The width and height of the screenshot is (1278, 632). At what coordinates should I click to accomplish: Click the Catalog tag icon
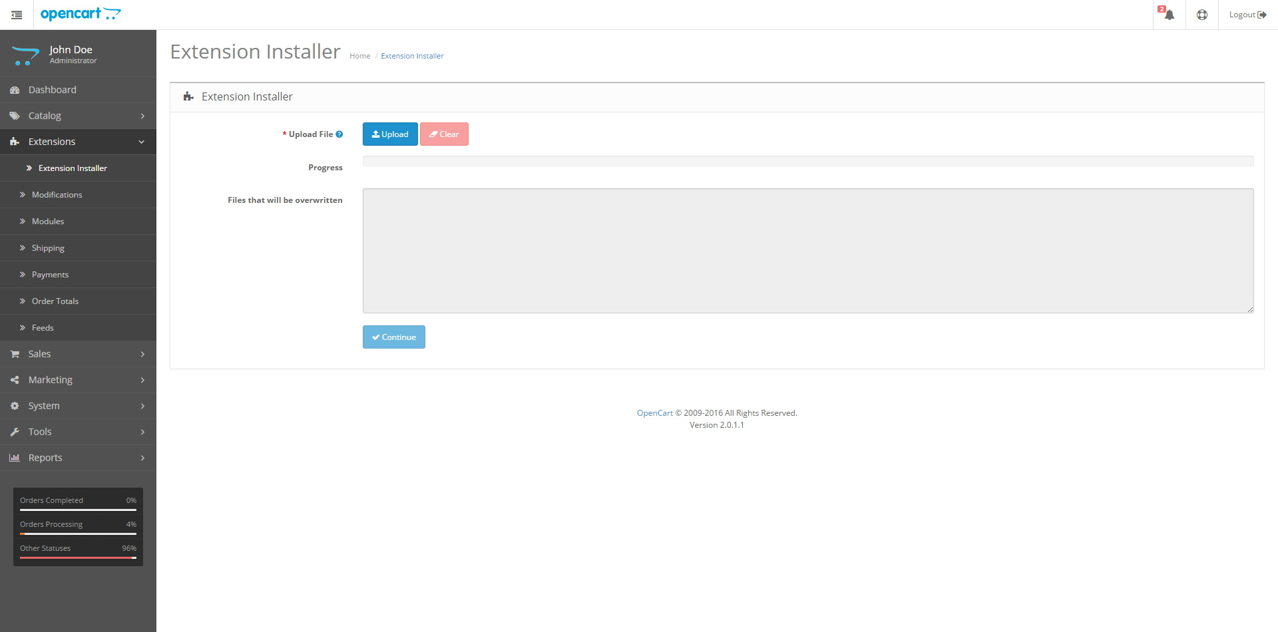coord(14,115)
